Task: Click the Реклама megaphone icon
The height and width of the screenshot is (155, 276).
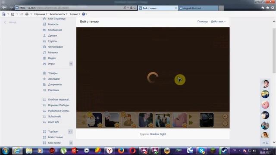Action: (44, 90)
